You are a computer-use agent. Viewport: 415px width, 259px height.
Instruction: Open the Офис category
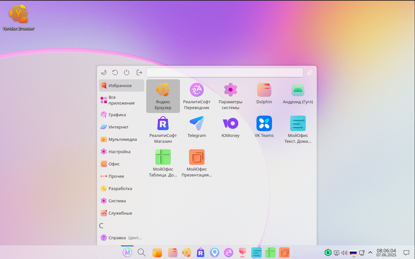(x=122, y=164)
